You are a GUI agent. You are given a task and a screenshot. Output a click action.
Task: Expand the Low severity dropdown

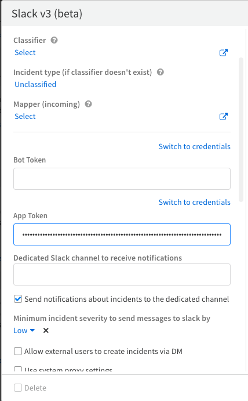(x=24, y=330)
